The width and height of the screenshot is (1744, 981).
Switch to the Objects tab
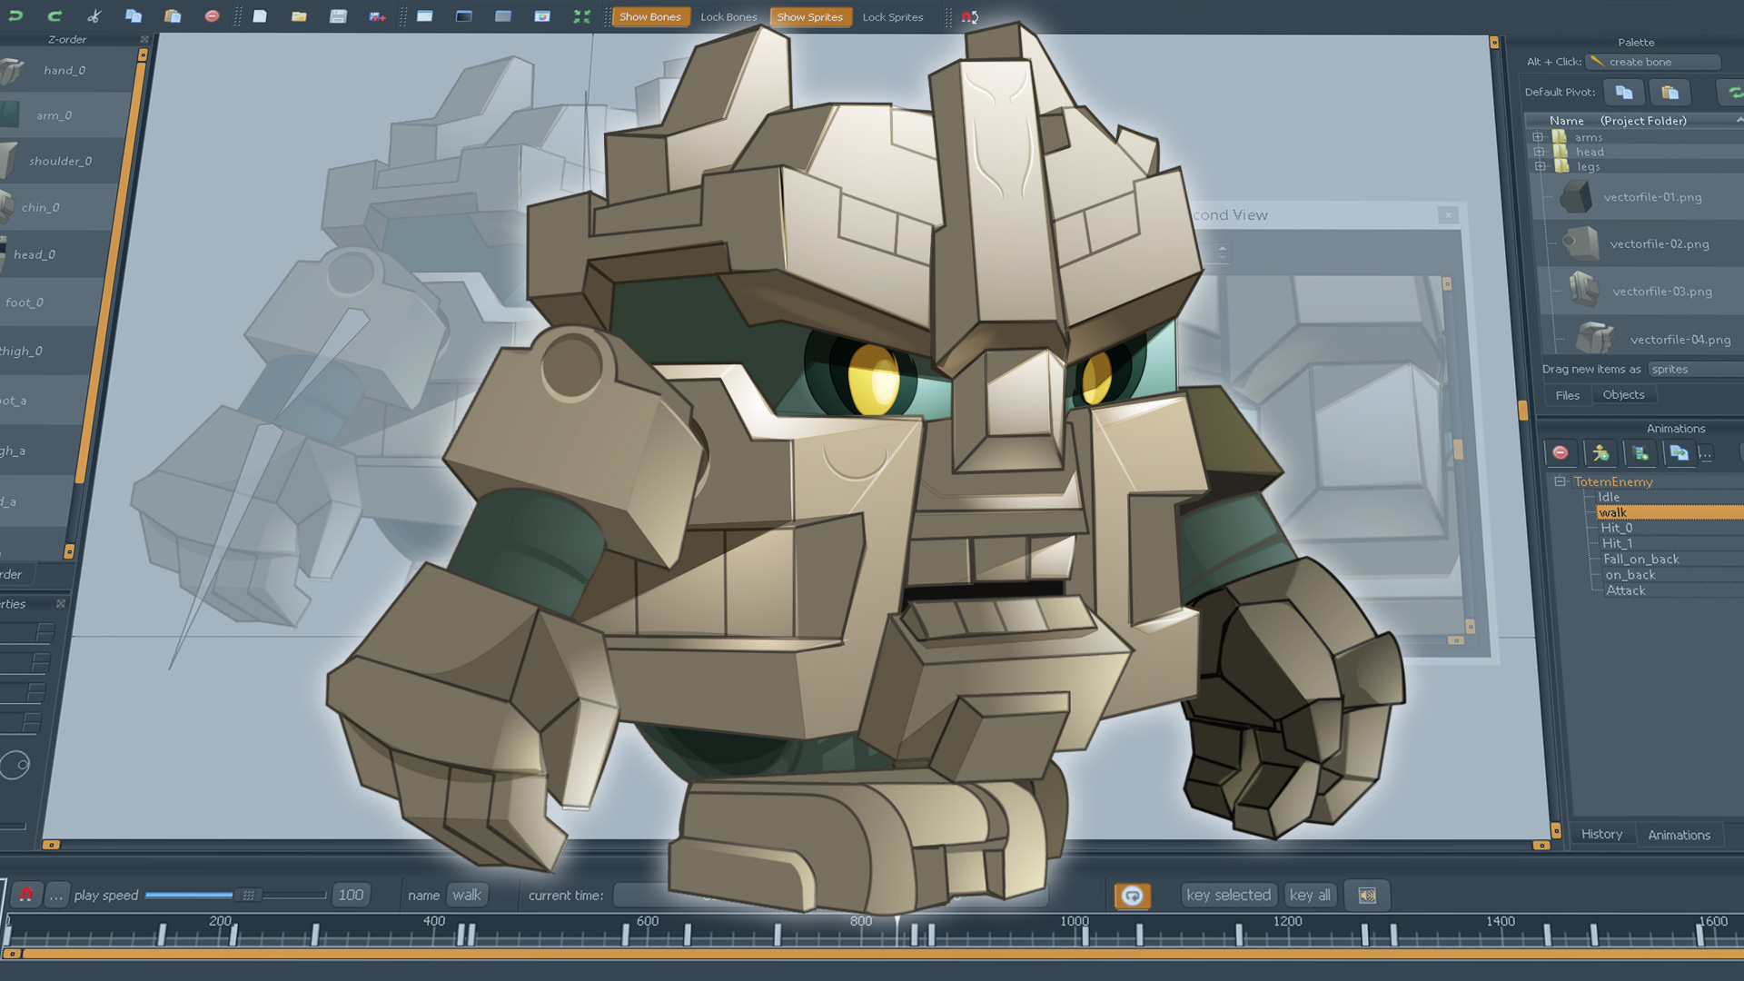1623,394
